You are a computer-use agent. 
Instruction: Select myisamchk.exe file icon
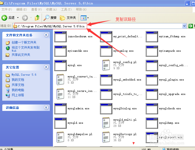tap(60, 51)
